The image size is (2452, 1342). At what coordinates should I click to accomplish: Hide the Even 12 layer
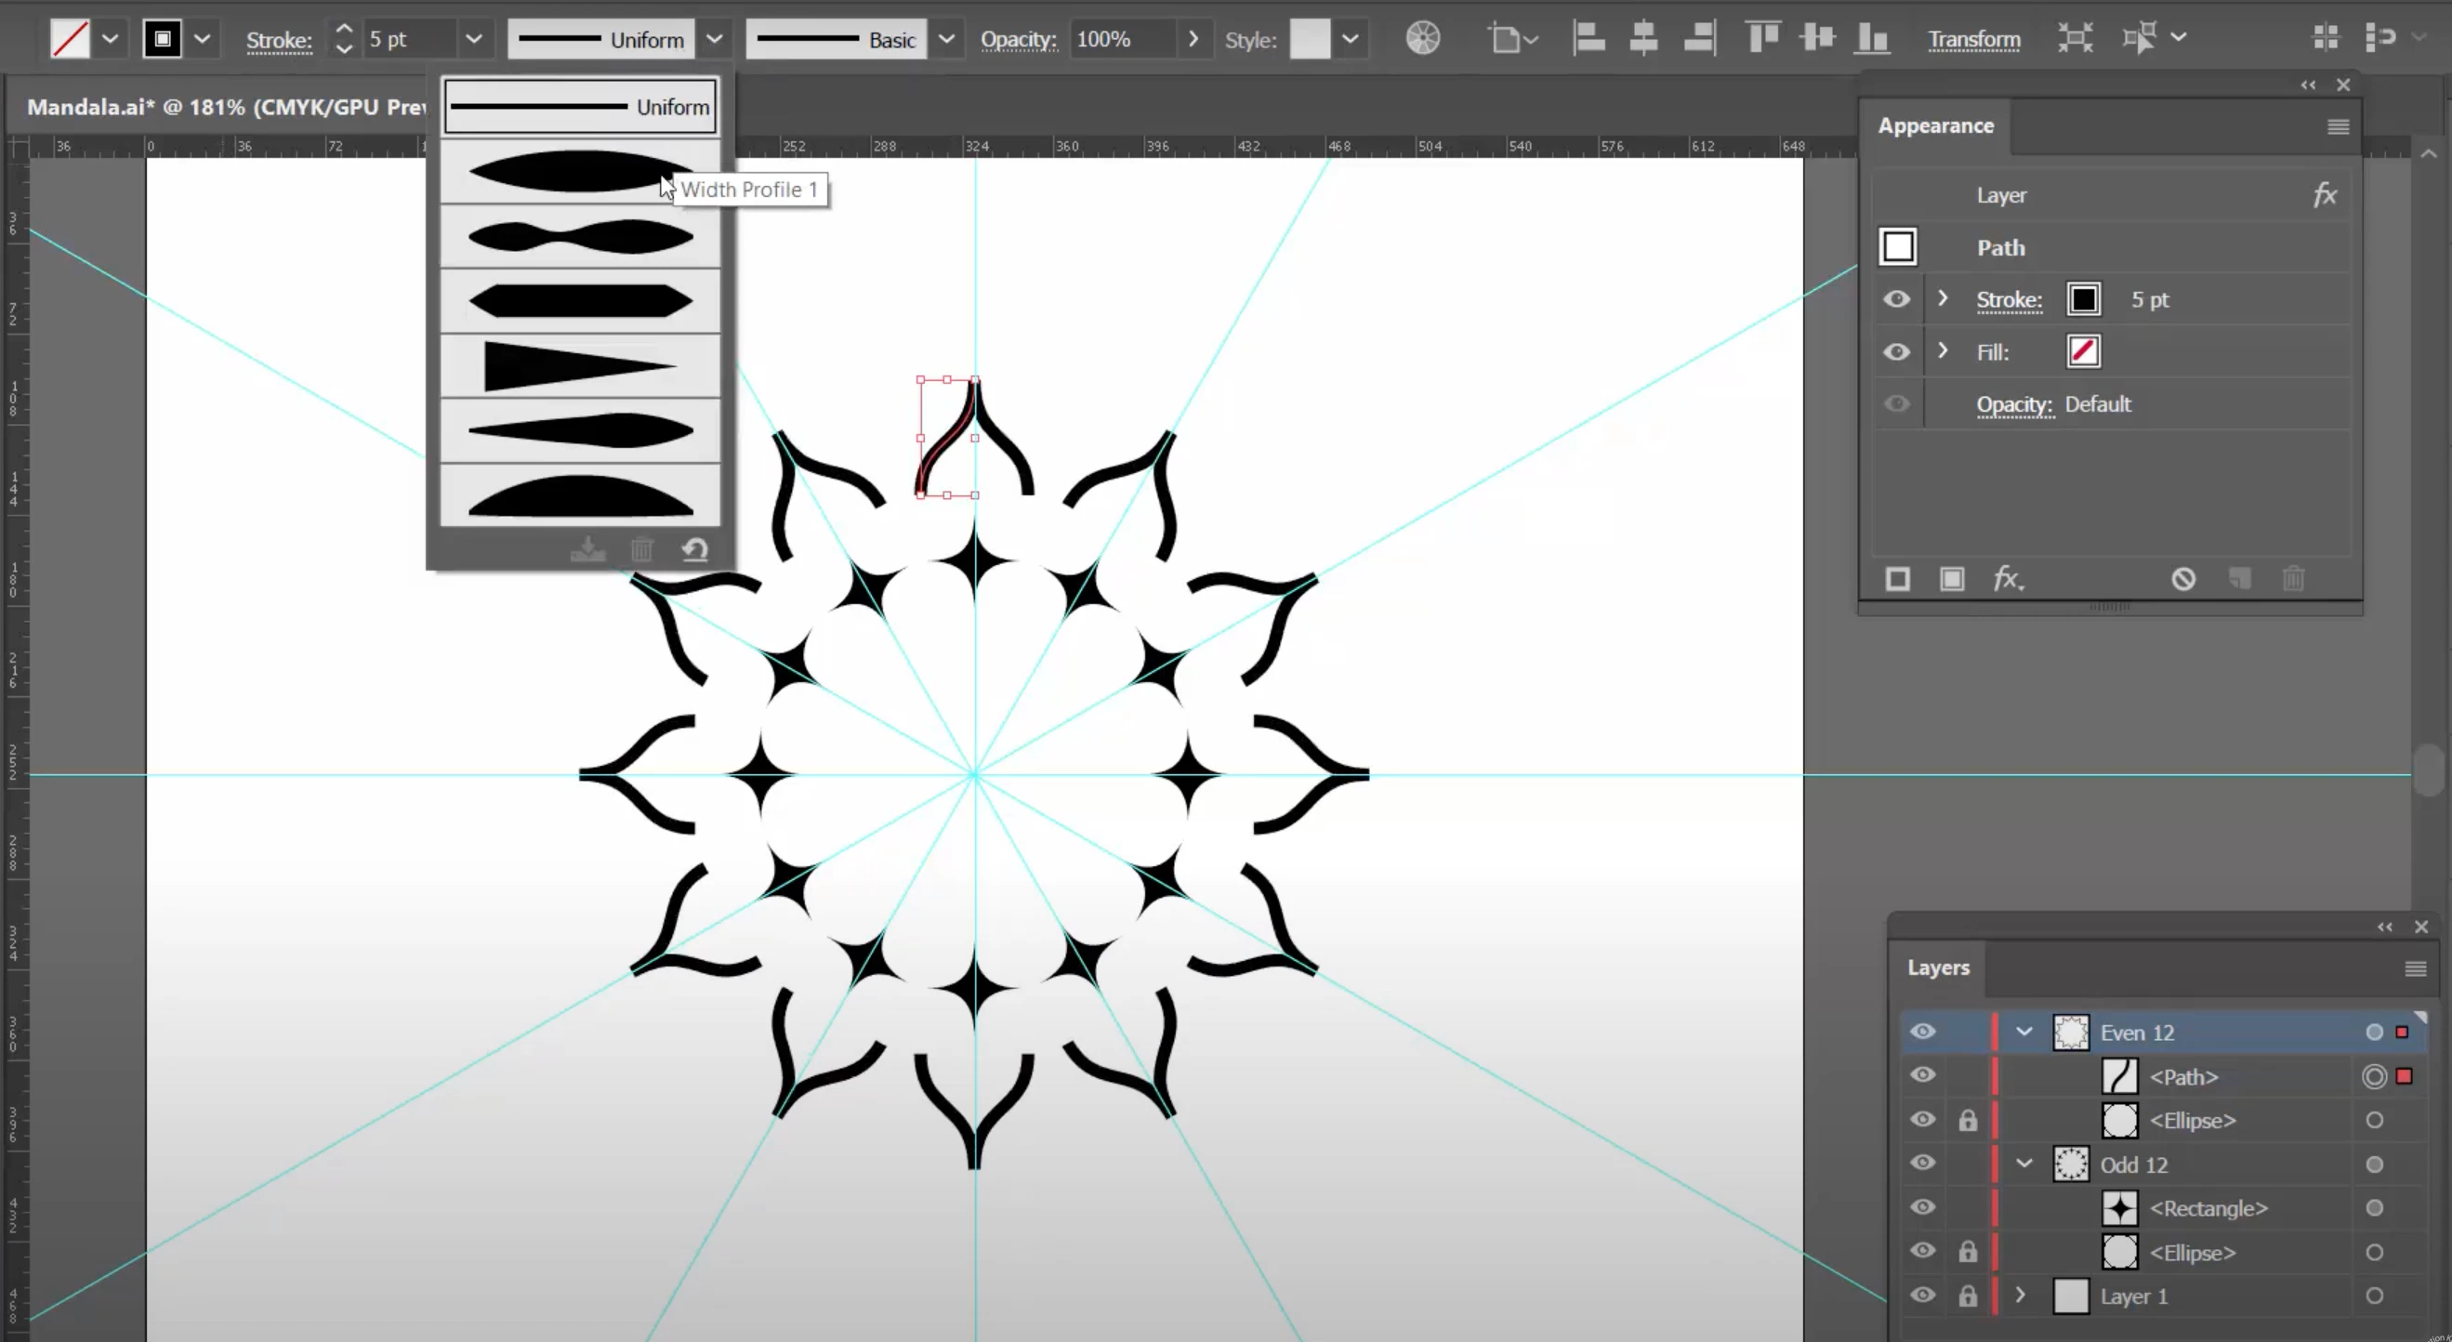pyautogui.click(x=1923, y=1032)
